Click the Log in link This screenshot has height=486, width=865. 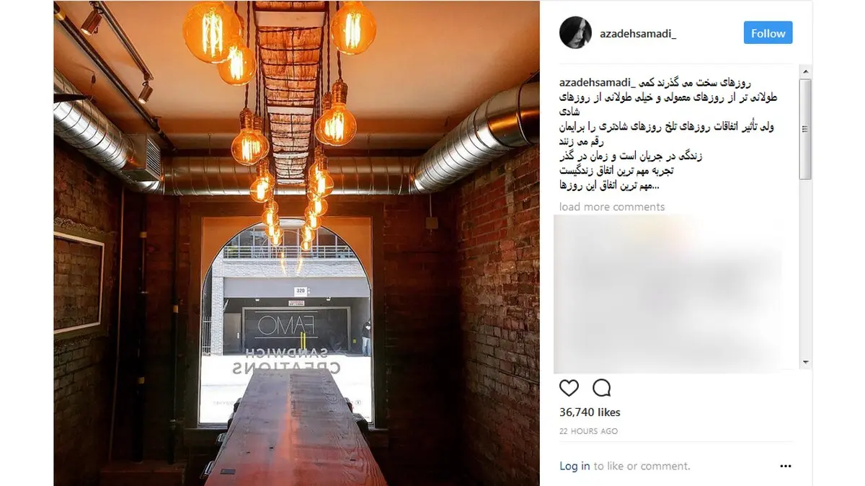(575, 467)
